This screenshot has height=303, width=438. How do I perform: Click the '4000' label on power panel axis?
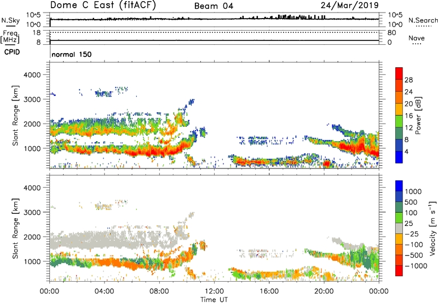[32, 75]
